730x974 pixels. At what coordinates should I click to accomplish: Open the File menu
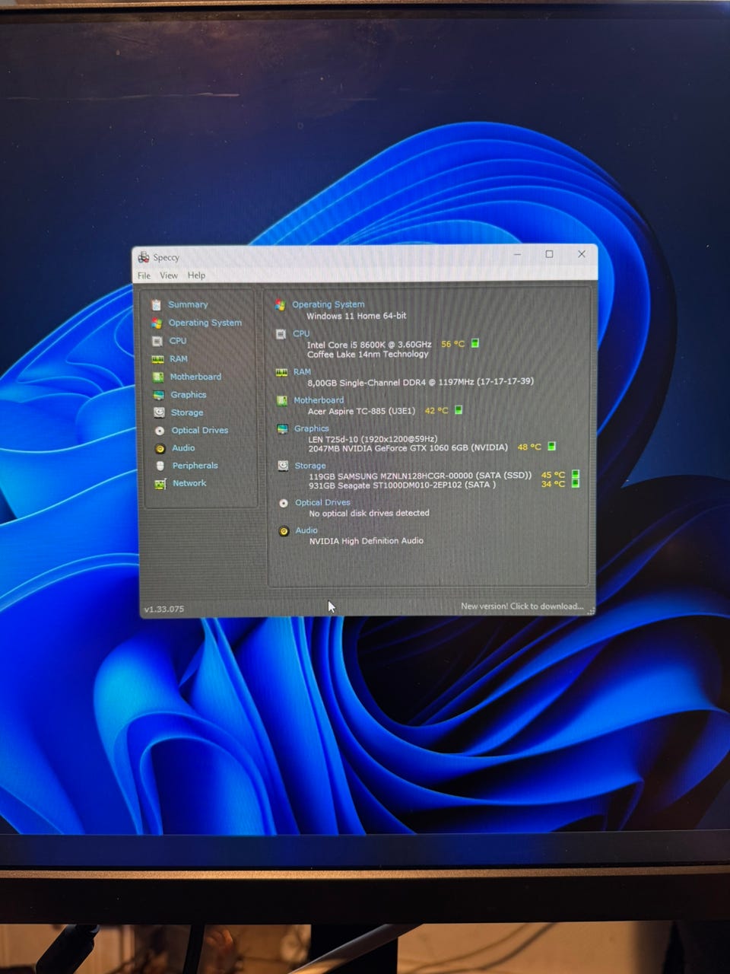coord(144,275)
